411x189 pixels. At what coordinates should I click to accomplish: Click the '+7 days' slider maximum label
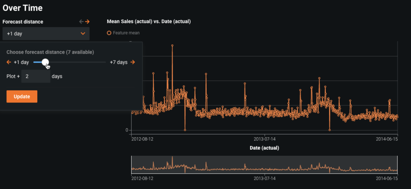coord(119,62)
